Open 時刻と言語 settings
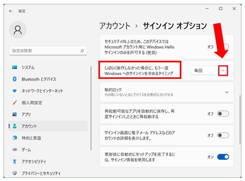 click(x=48, y=138)
